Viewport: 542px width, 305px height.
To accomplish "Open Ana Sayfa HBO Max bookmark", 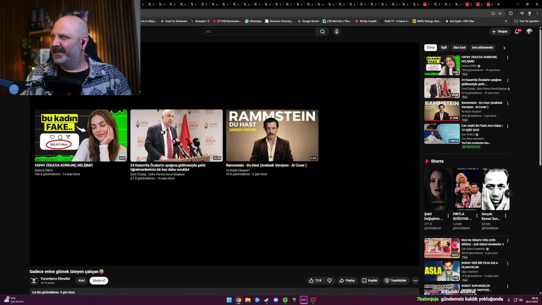I will (x=459, y=21).
